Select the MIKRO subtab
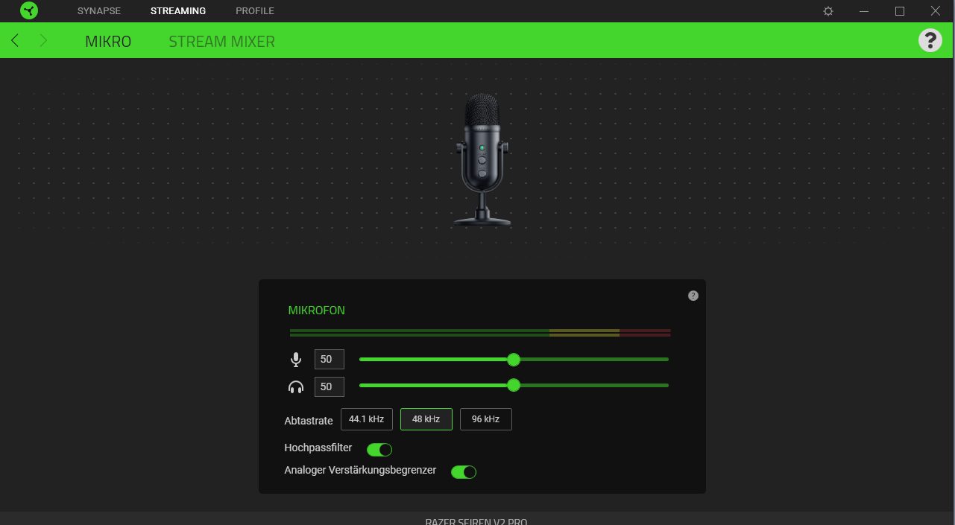Viewport: 955px width, 525px height. coord(108,42)
